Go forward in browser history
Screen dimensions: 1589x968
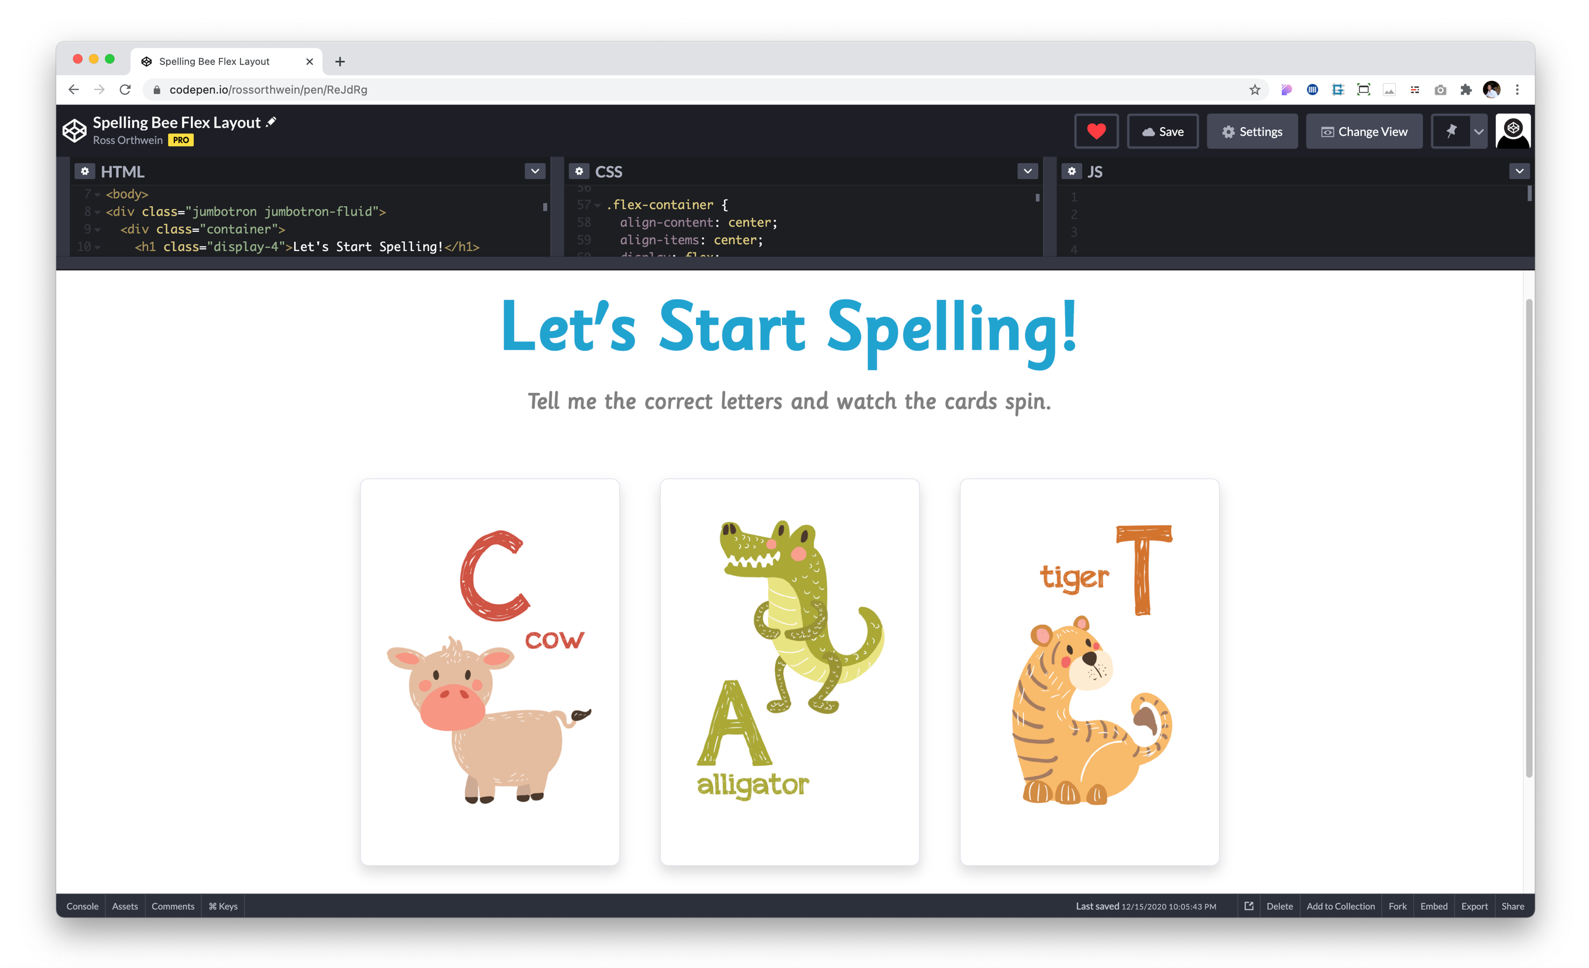point(99,90)
